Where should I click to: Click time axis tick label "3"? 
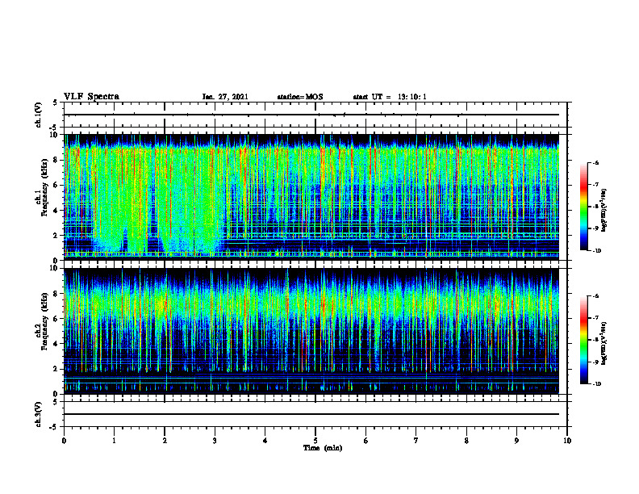coord(215,441)
